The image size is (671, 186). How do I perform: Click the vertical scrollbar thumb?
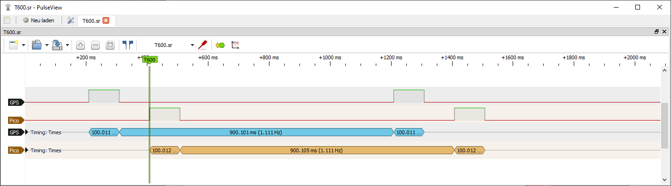tap(665, 125)
